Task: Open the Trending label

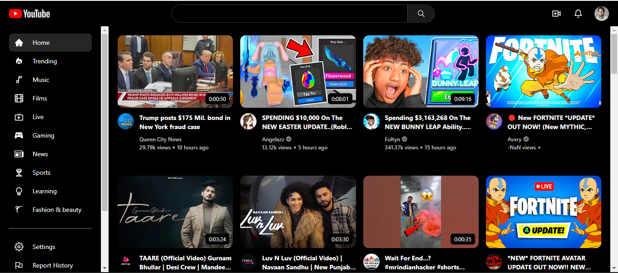Action: [45, 61]
